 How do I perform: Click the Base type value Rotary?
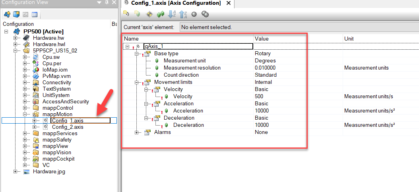263,53
